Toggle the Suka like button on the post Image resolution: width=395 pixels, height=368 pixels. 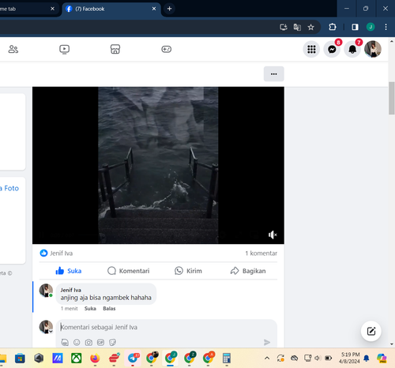point(69,271)
